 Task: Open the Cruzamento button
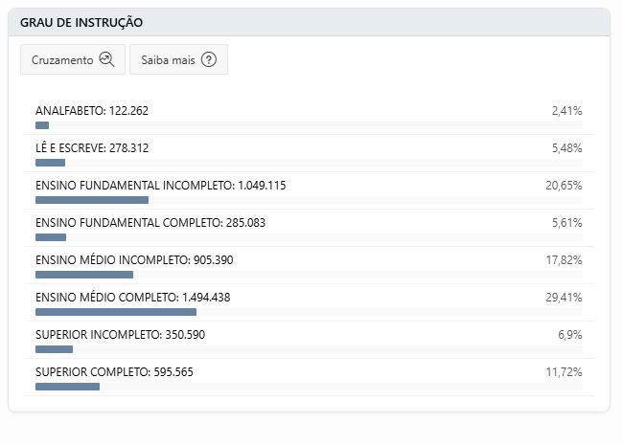(x=73, y=59)
